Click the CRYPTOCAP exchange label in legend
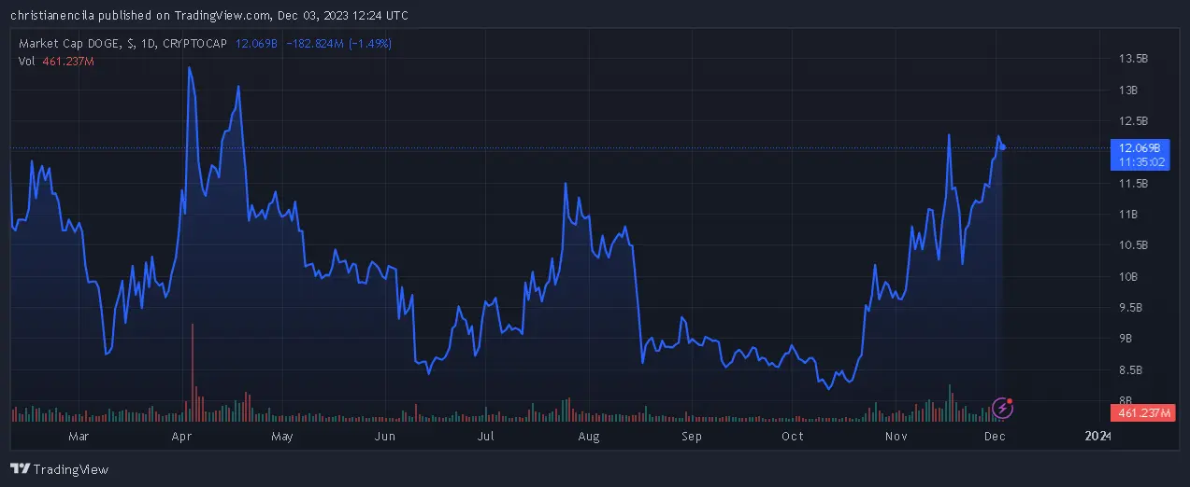The image size is (1190, 487). (195, 43)
